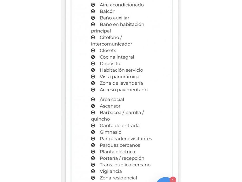
Task: Select the check mark beside Clósets
Action: (93, 51)
